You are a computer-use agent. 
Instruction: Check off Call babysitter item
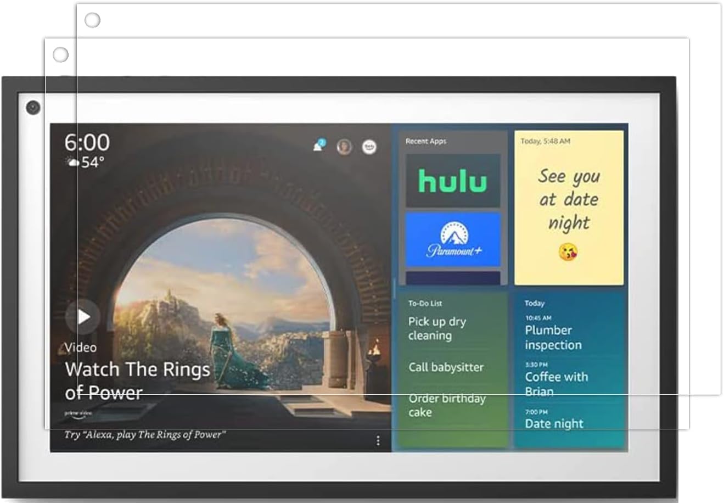[446, 367]
